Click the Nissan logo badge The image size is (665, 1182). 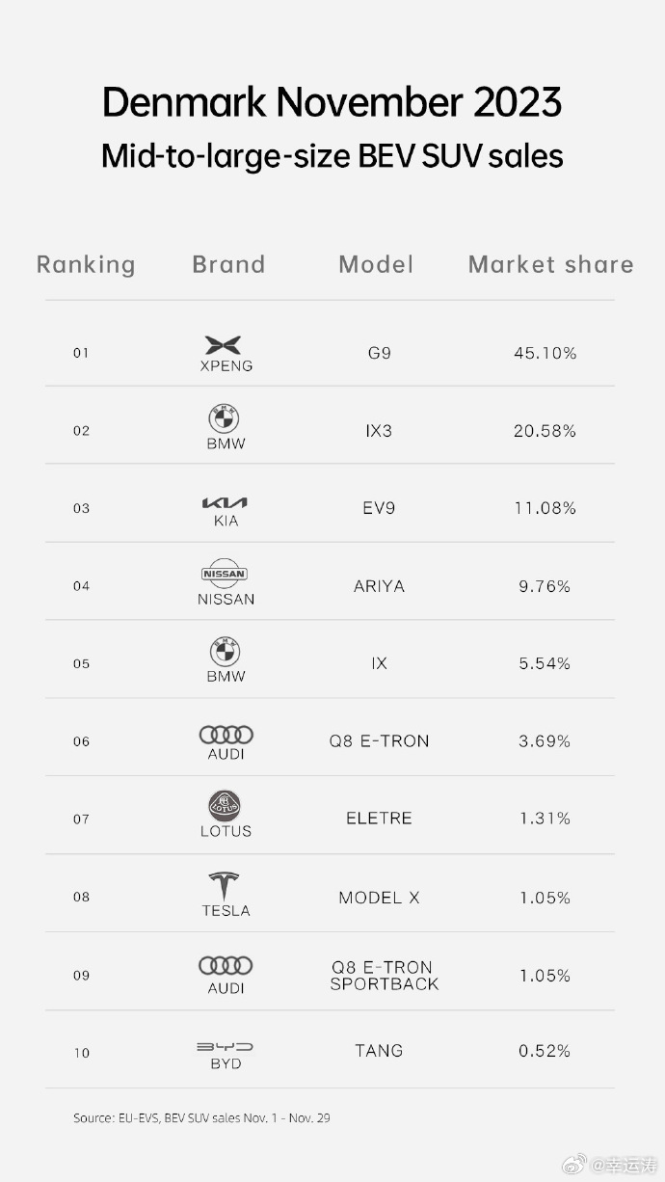click(225, 574)
